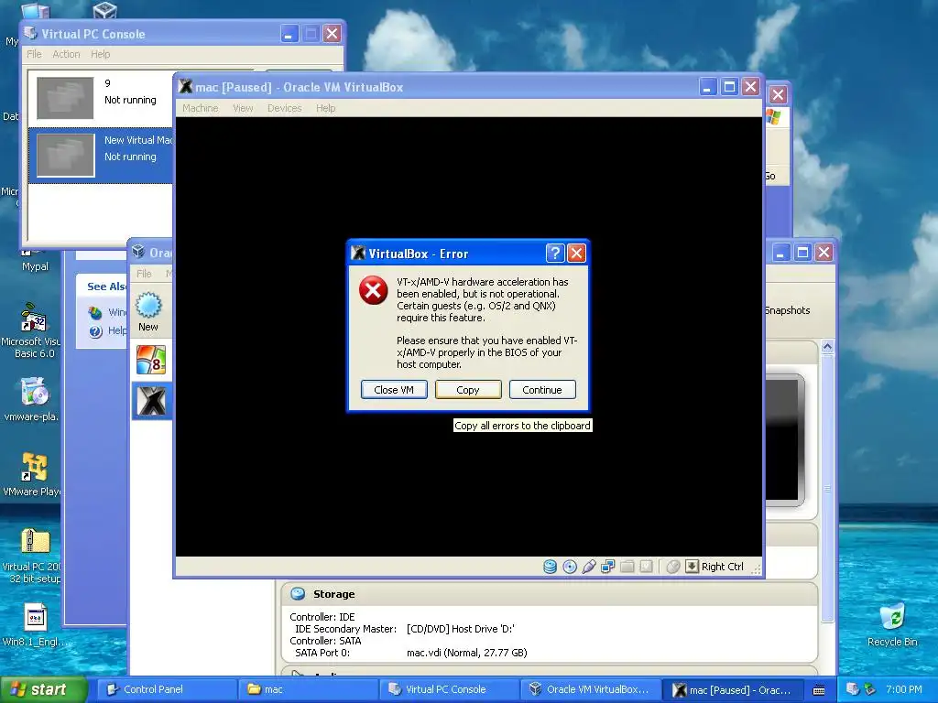Click the USB devices icon in VM status bar

tap(589, 566)
